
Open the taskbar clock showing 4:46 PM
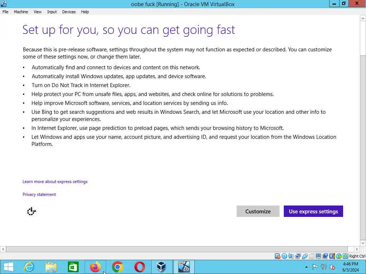click(x=350, y=267)
